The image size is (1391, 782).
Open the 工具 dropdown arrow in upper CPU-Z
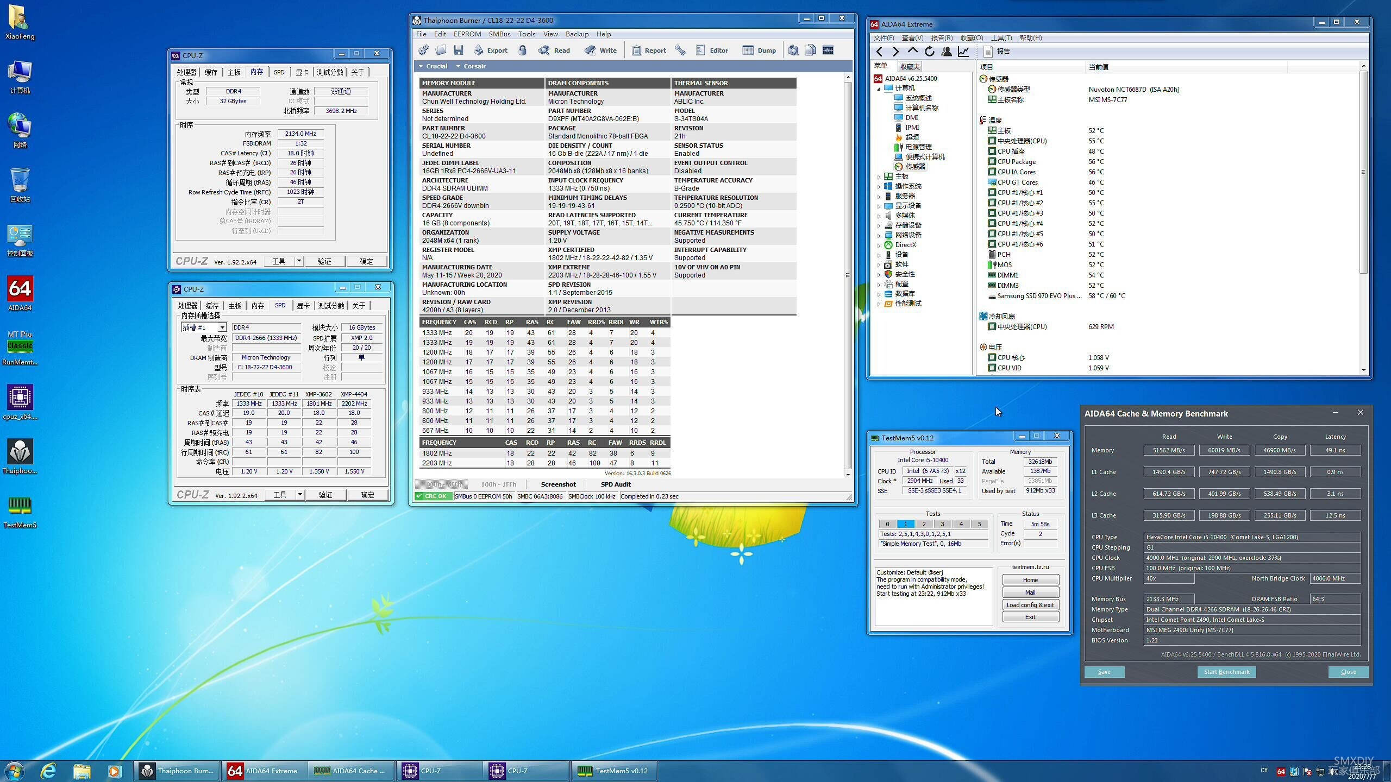click(298, 261)
